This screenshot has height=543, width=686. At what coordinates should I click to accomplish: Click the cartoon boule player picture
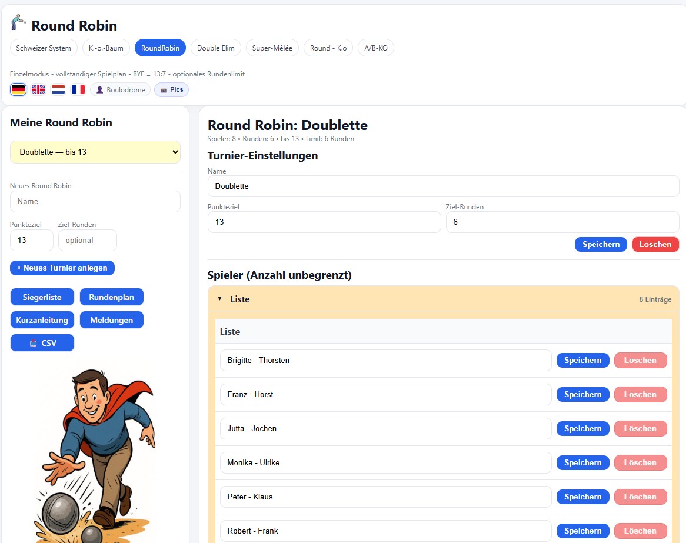(x=97, y=453)
